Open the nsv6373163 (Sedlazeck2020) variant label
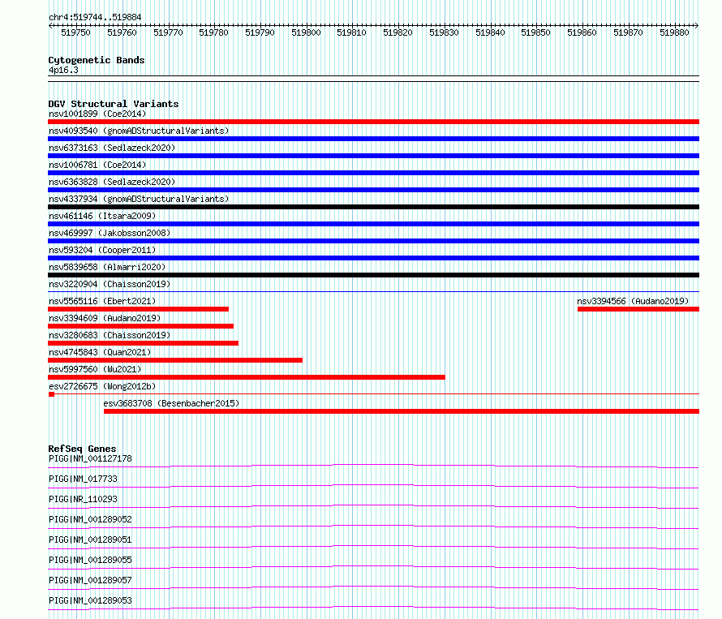This screenshot has height=619, width=722. click(112, 148)
